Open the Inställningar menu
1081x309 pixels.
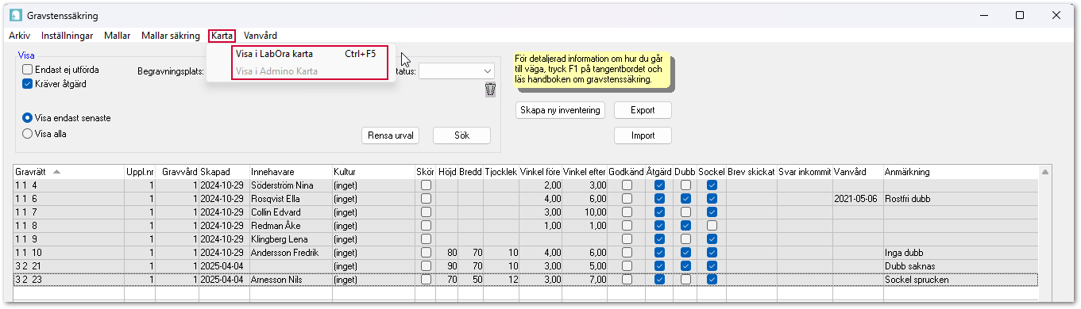[x=68, y=36]
